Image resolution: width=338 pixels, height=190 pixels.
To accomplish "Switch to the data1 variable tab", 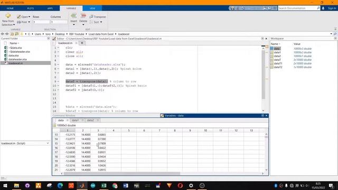I will coord(75,120).
